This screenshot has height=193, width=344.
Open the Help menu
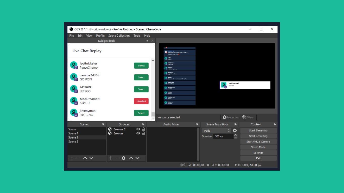(147, 36)
